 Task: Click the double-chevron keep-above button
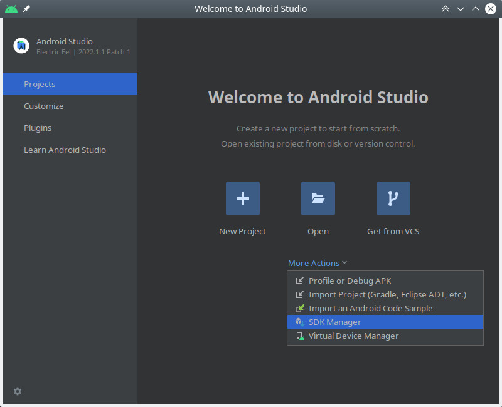click(446, 9)
